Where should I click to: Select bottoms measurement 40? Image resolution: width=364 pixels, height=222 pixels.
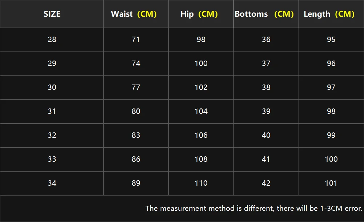(266, 135)
